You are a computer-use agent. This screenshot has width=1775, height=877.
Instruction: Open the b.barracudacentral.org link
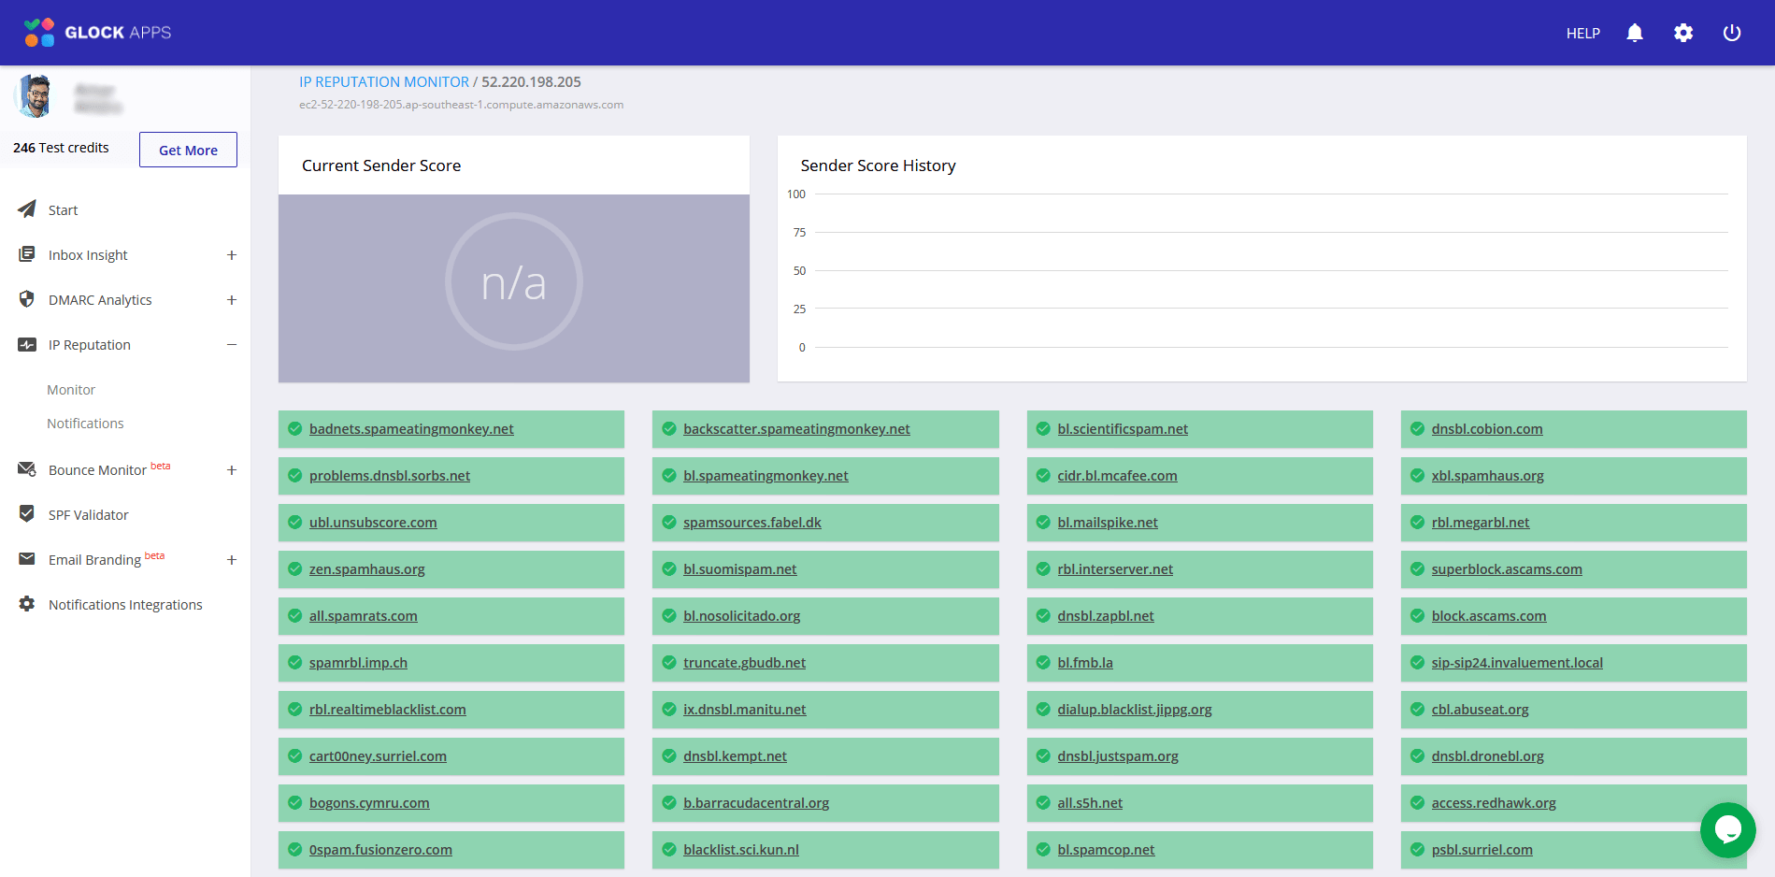(756, 803)
